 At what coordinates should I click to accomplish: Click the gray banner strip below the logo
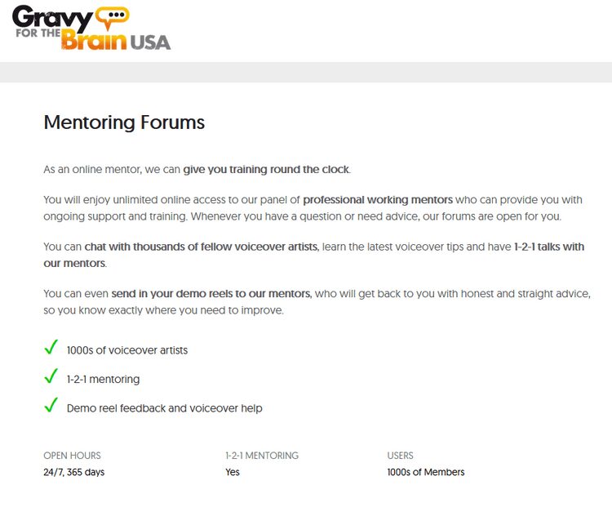(x=306, y=72)
